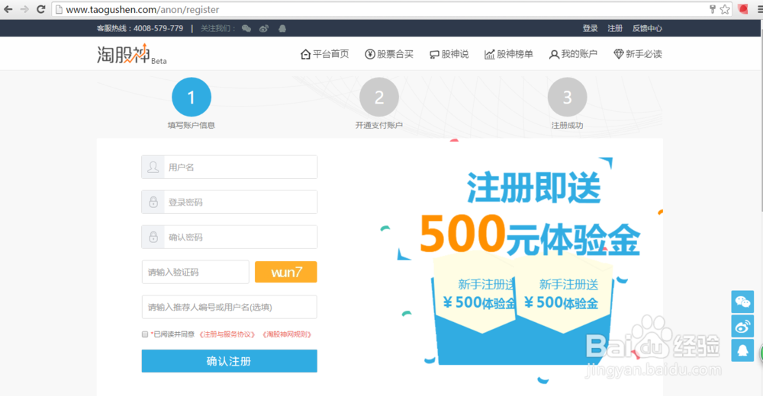This screenshot has height=396, width=763.
Task: Click the key icon in address bar
Action: 713,9
